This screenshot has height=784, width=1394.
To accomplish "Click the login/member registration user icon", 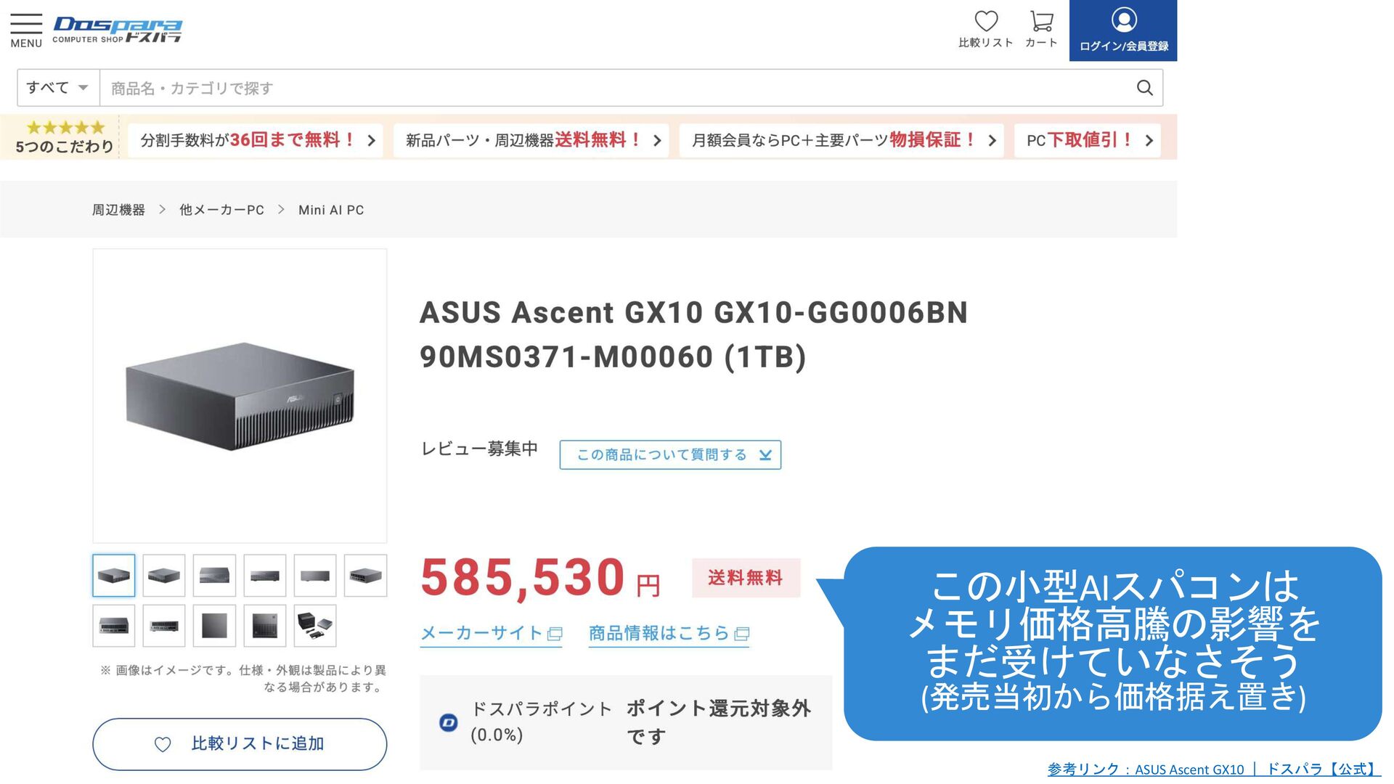I will (x=1123, y=20).
